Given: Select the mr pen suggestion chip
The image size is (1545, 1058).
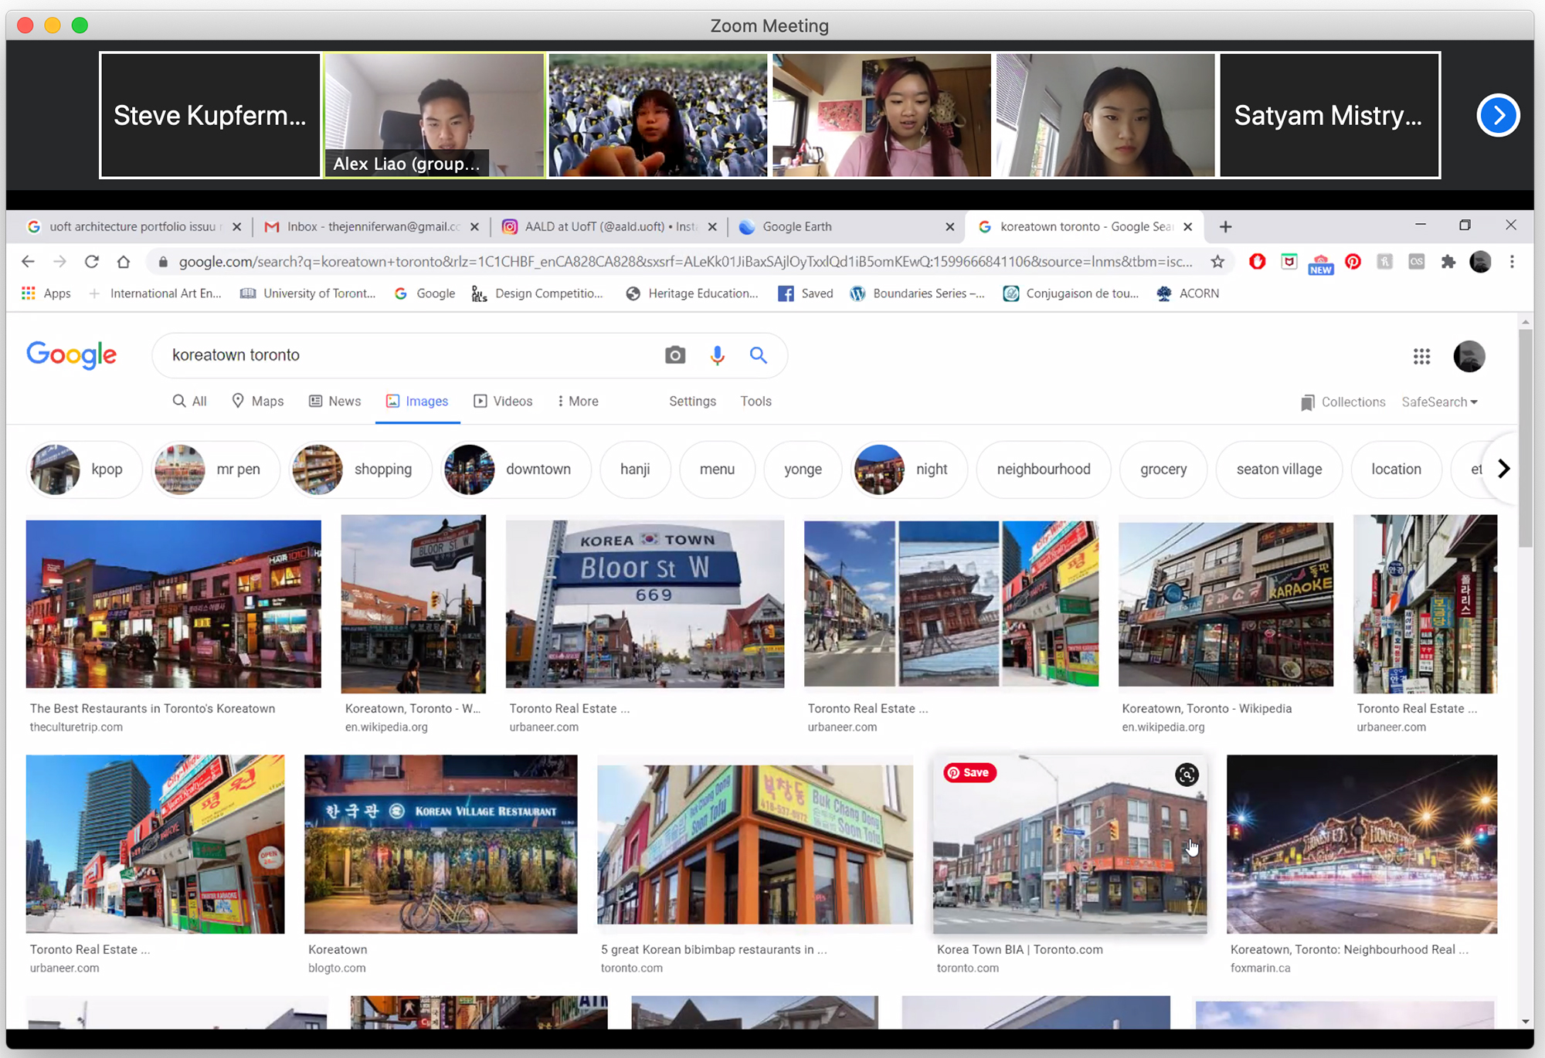Looking at the screenshot, I should pos(216,470).
